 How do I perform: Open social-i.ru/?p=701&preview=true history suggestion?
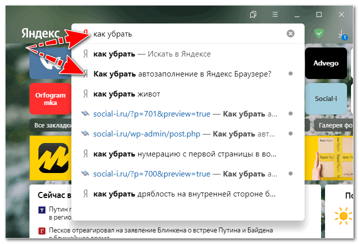[188, 114]
